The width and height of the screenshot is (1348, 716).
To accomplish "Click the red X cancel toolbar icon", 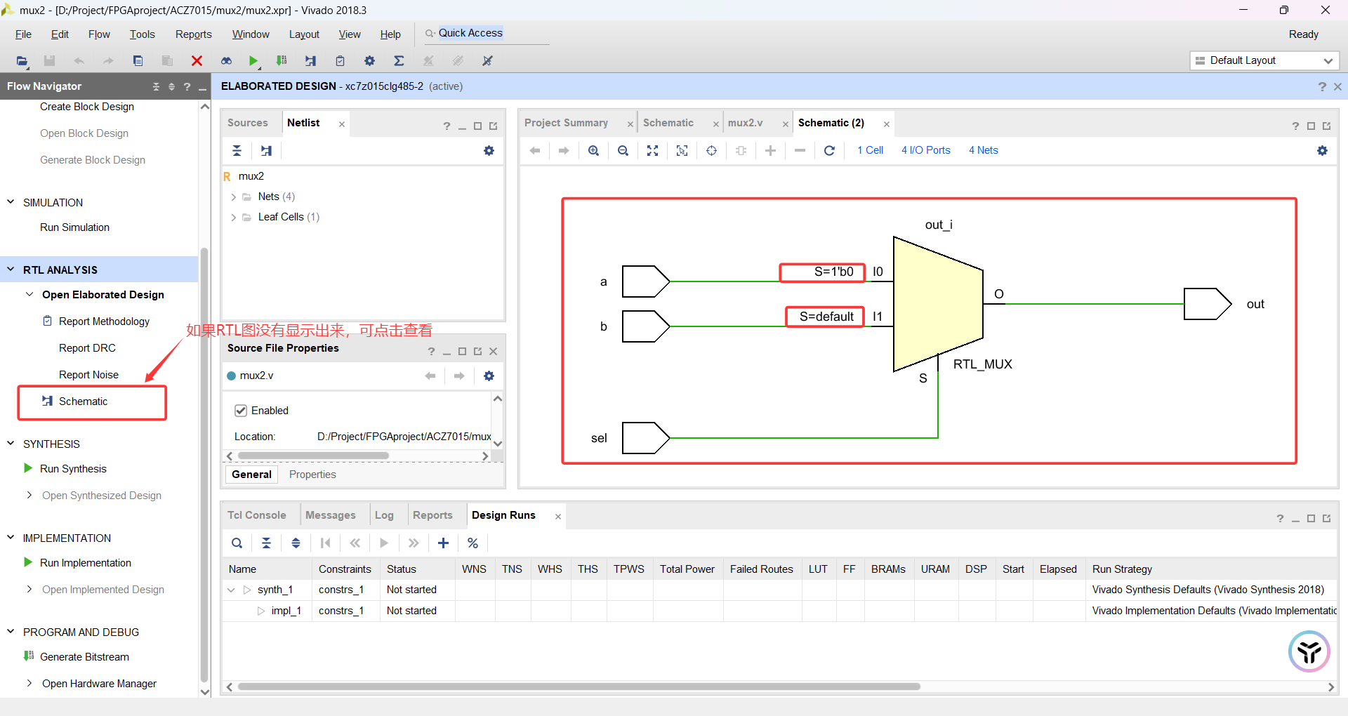I will 197,61.
